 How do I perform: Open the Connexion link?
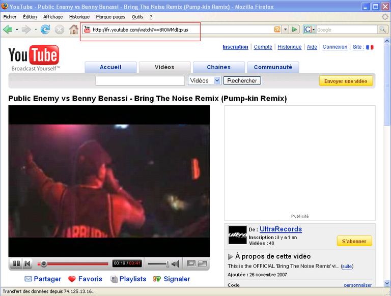(335, 47)
